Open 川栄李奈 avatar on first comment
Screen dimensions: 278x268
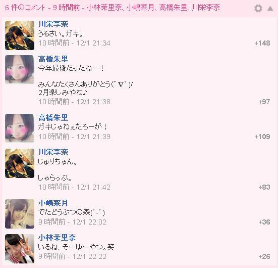[20, 35]
